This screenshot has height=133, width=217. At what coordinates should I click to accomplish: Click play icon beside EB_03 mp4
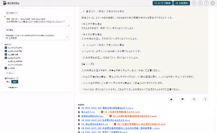click(x=111, y=116)
